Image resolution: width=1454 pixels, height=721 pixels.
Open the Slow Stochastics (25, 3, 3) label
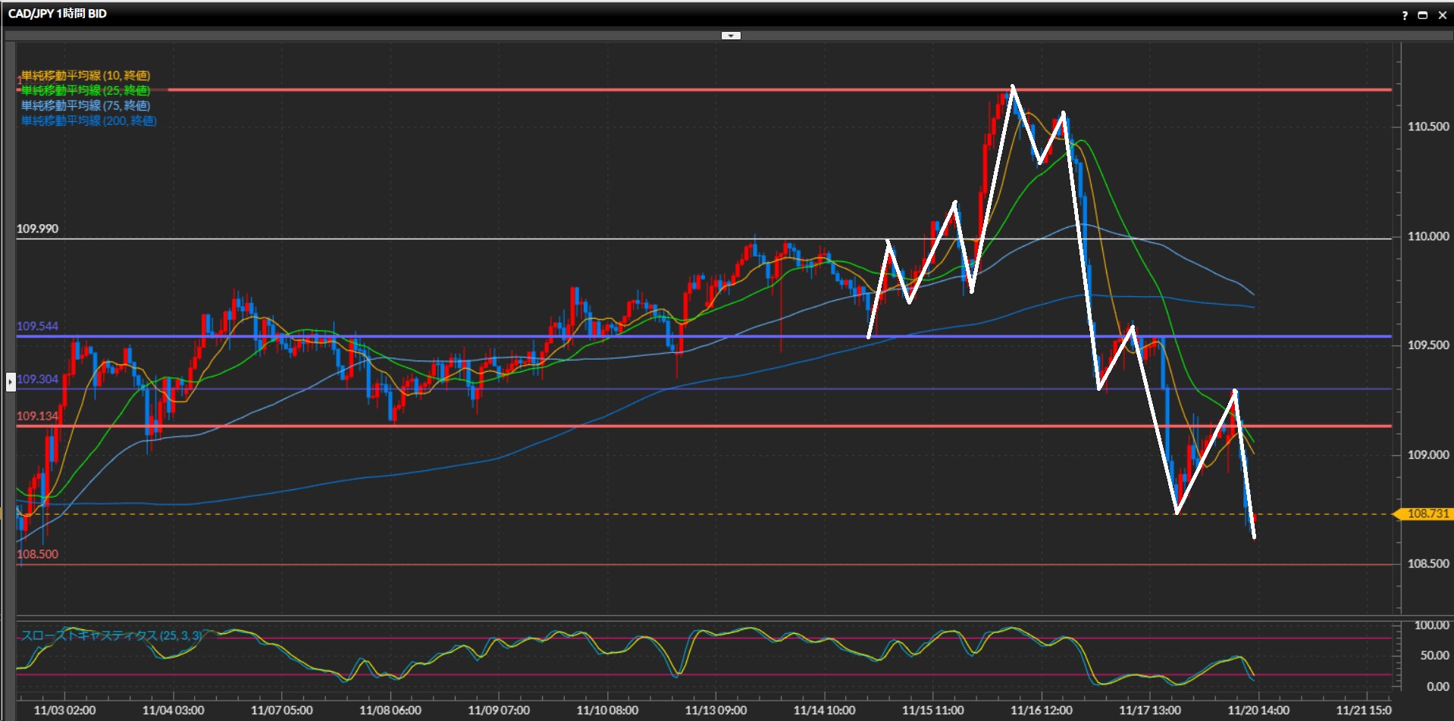pos(111,635)
